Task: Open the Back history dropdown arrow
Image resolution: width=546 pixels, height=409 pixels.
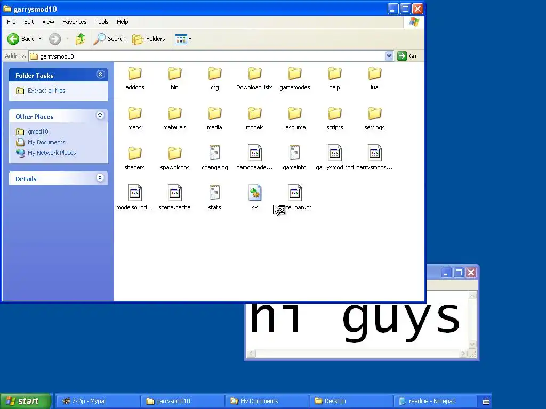Action: [40, 39]
